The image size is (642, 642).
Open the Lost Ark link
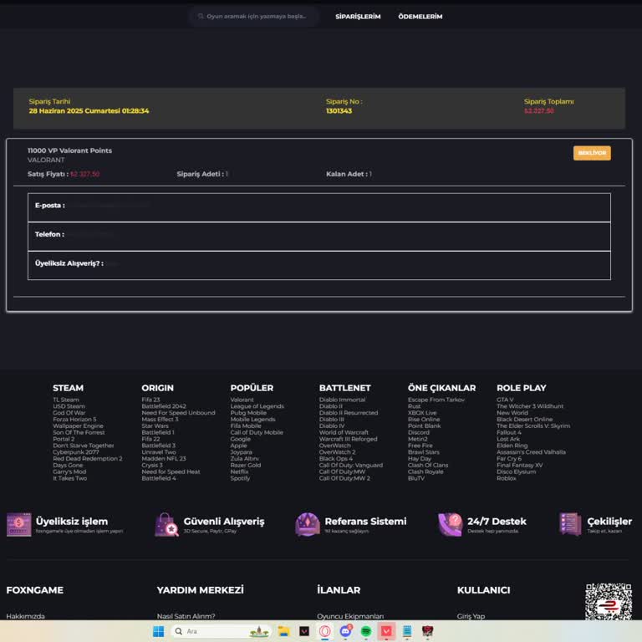[x=508, y=439]
